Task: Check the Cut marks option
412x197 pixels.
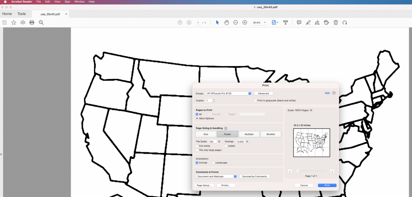Action: click(197, 146)
